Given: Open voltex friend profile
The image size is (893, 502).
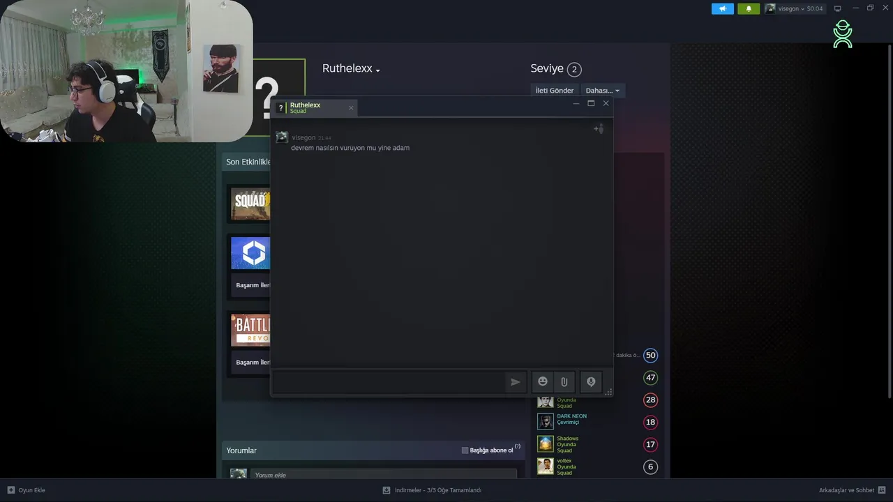Looking at the screenshot, I should point(564,461).
